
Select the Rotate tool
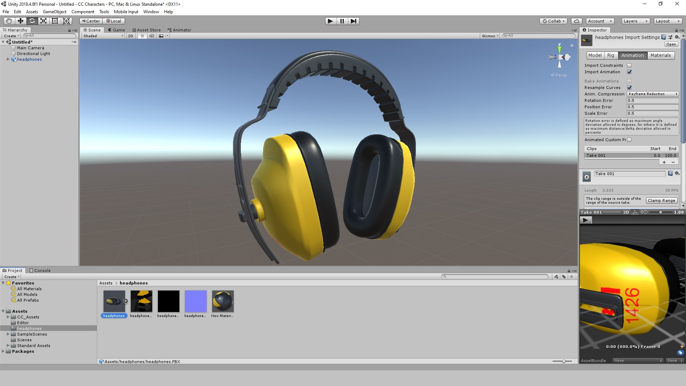[32, 21]
